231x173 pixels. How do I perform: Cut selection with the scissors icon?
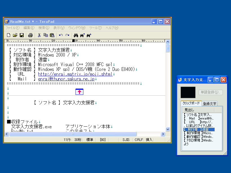tap(39, 35)
